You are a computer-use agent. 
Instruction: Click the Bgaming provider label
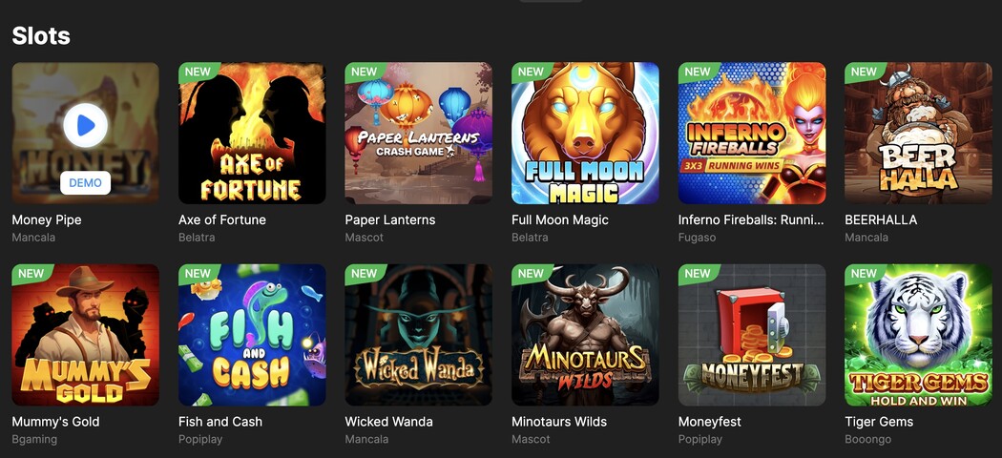[x=34, y=440]
